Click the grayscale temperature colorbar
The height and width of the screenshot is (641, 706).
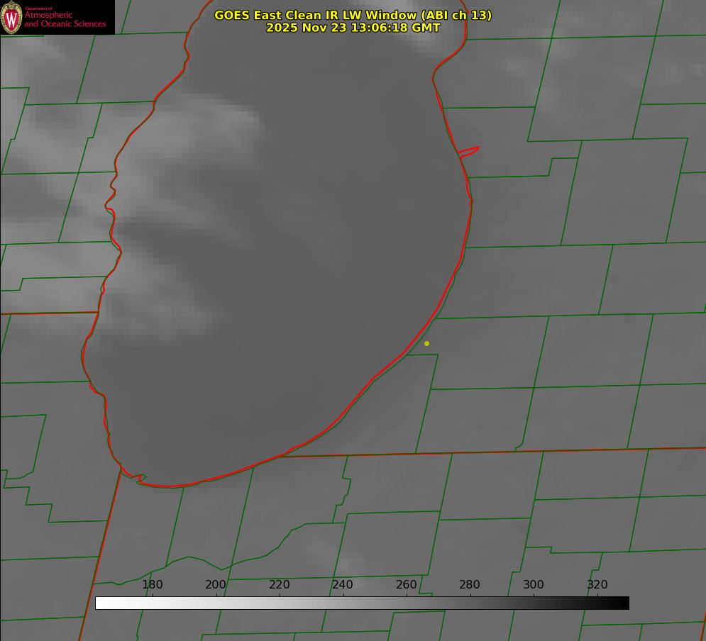point(362,603)
